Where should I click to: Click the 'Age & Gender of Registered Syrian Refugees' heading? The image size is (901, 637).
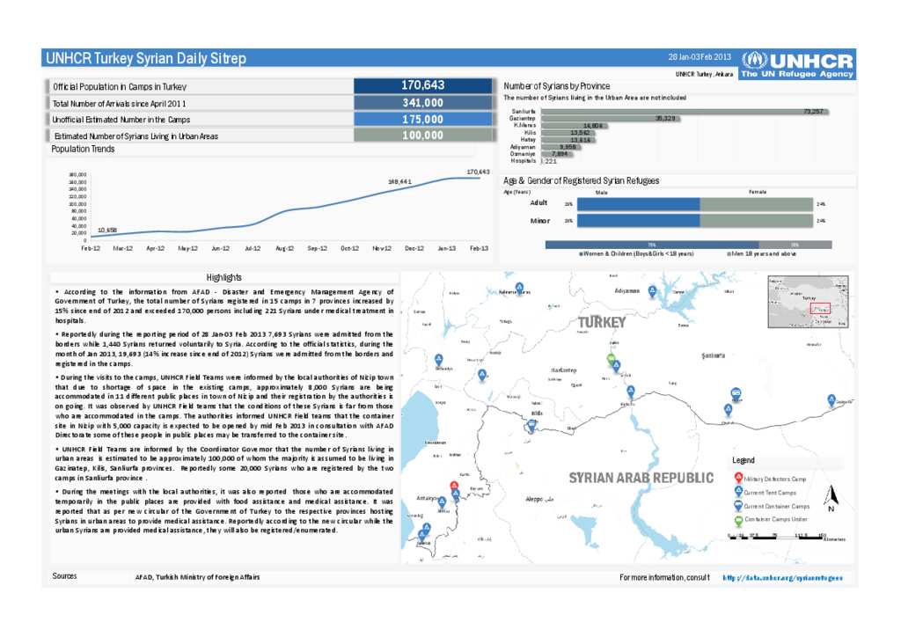(x=581, y=181)
